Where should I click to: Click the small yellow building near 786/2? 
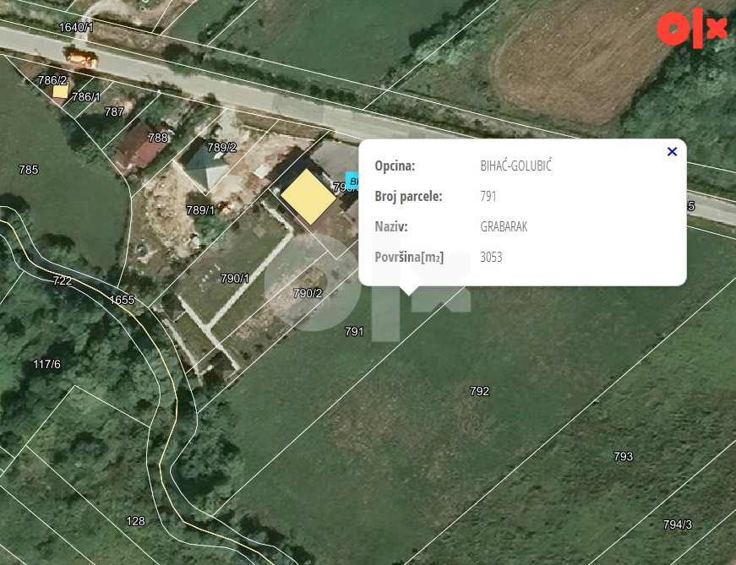click(x=60, y=91)
